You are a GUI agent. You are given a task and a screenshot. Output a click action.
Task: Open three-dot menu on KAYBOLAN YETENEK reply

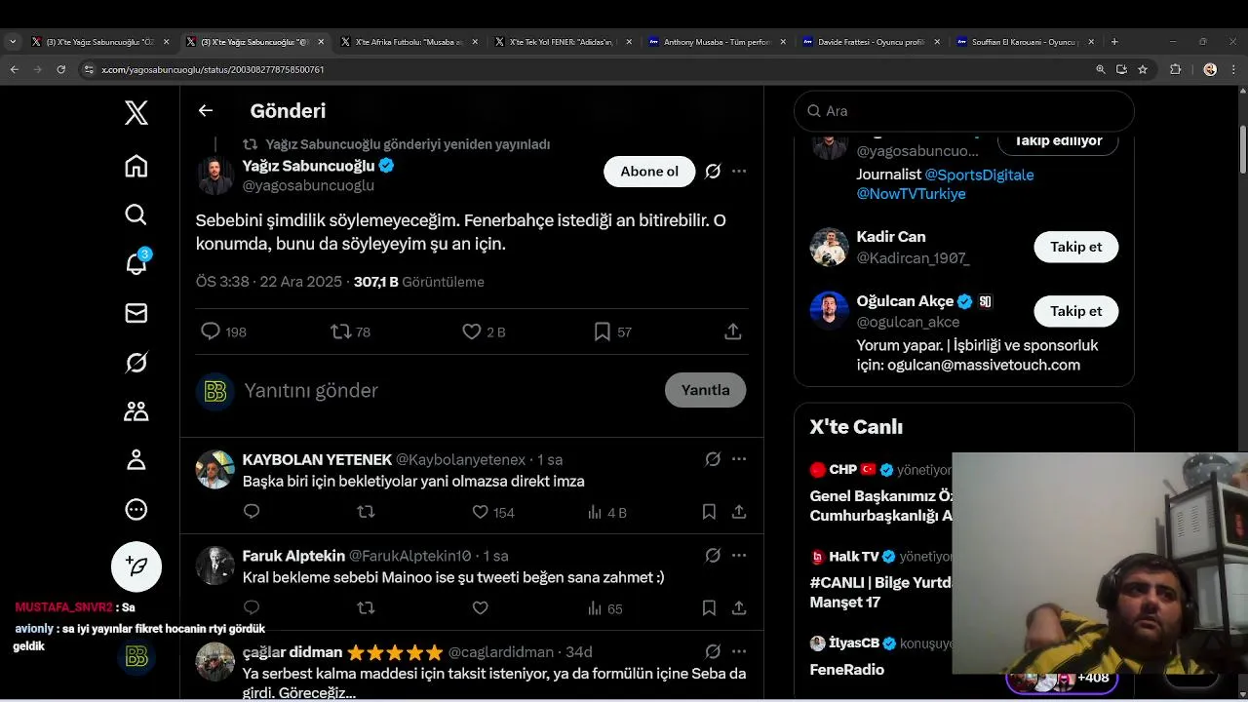pyautogui.click(x=739, y=459)
